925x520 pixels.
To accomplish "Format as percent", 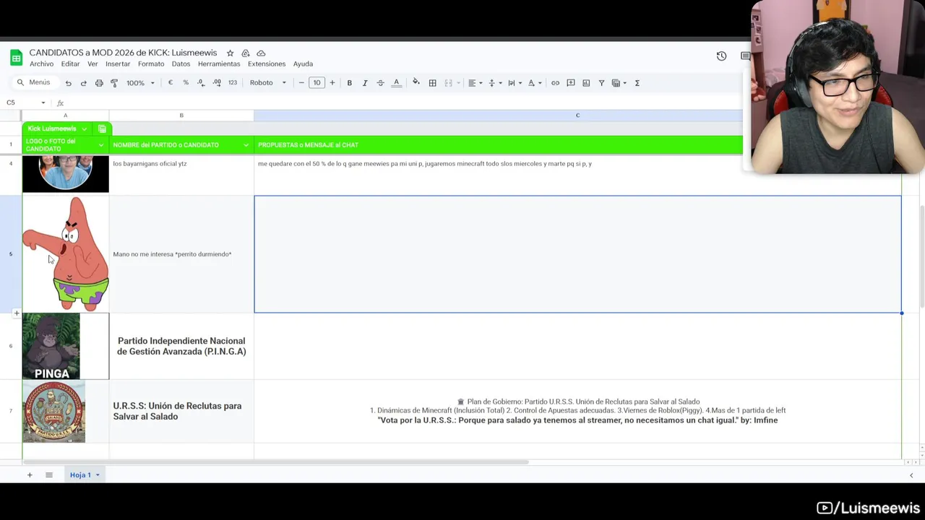I will tap(186, 82).
